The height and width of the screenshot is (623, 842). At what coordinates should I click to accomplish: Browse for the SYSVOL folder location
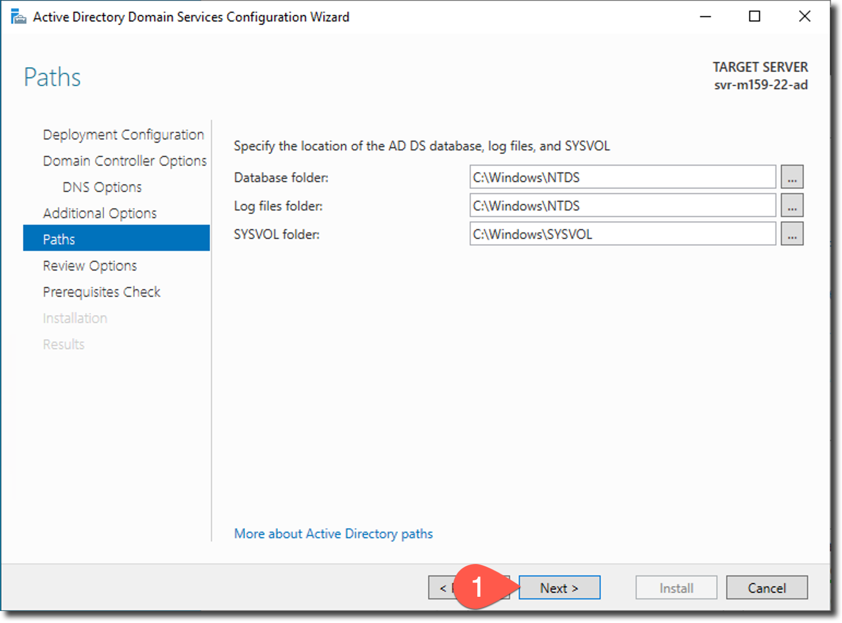pos(792,234)
